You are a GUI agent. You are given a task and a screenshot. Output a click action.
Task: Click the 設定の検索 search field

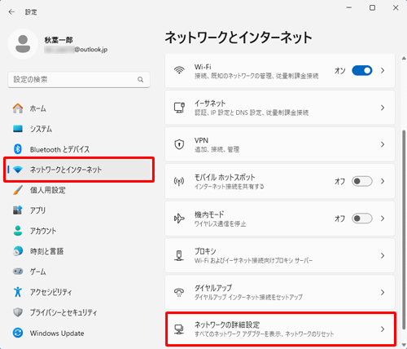[79, 80]
